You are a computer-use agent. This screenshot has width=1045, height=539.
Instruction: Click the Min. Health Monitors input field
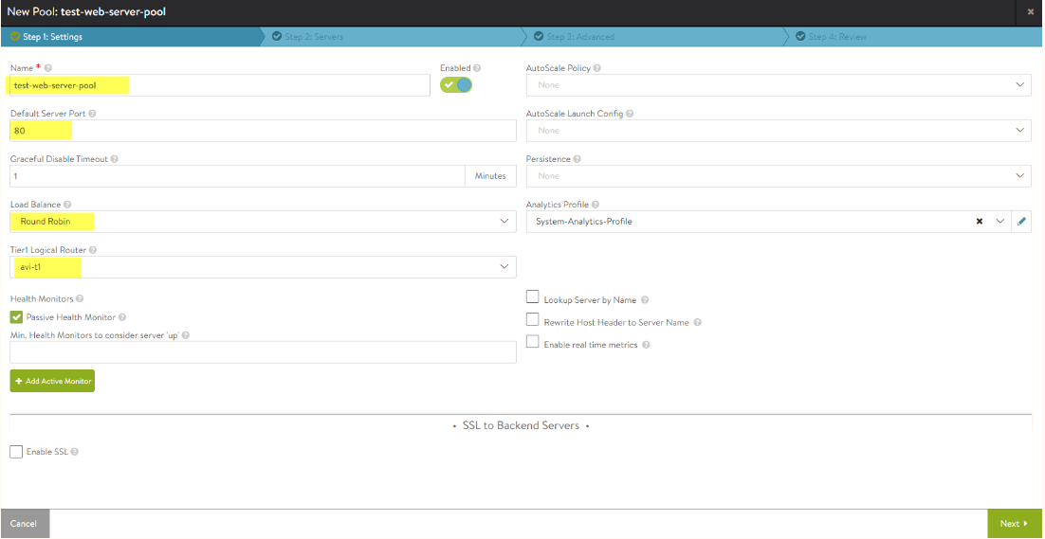[264, 352]
